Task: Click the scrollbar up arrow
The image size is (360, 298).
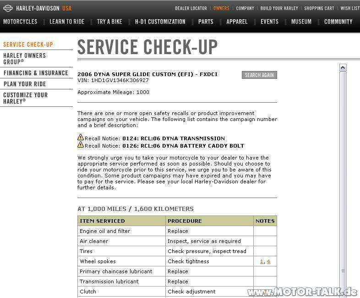Action: pos(343,67)
